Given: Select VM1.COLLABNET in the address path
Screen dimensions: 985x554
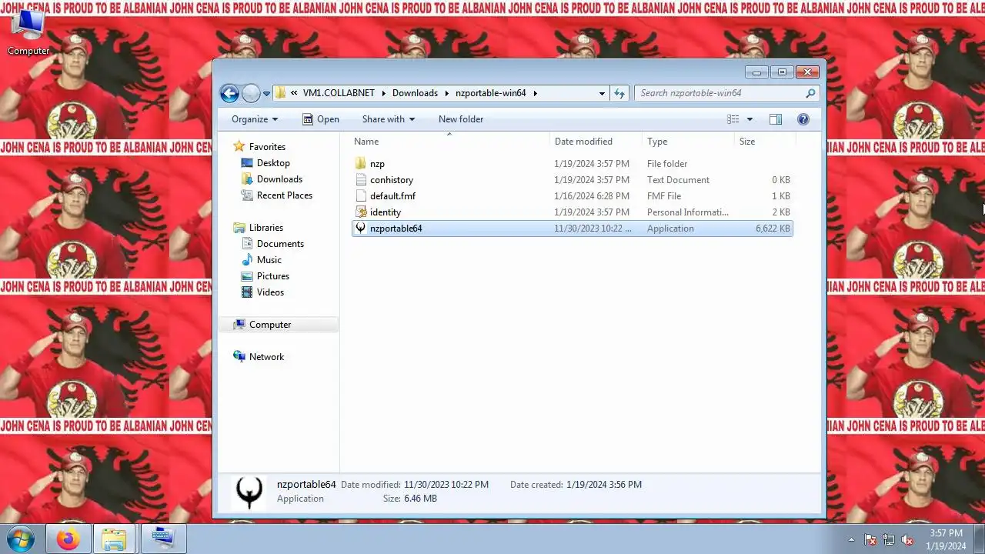Looking at the screenshot, I should click(339, 93).
